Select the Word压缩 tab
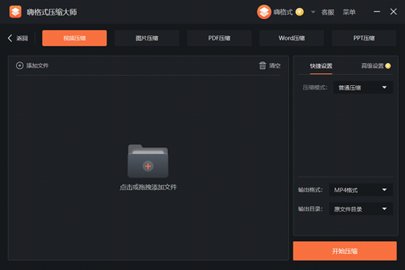The image size is (405, 270). (x=291, y=38)
